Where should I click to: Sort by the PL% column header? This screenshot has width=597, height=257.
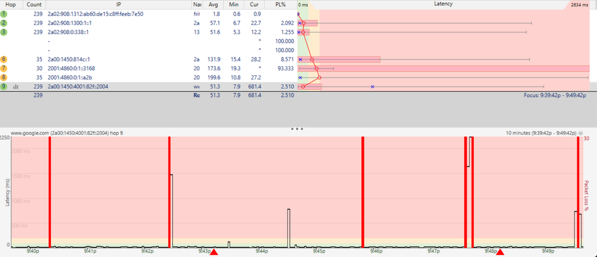[x=280, y=4]
